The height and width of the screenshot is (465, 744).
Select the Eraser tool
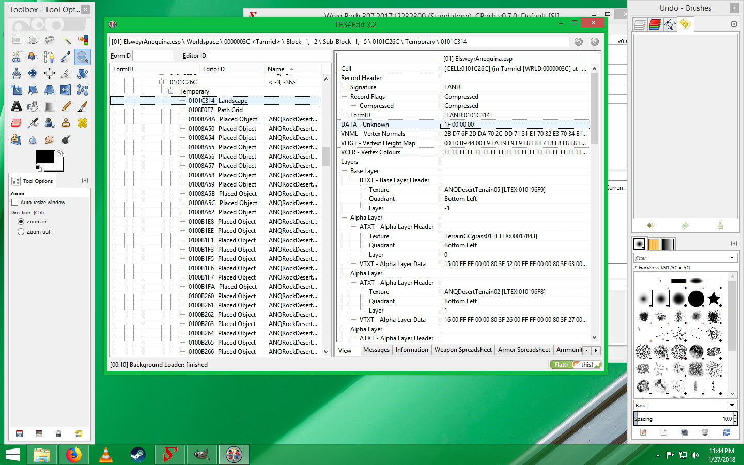pos(17,123)
